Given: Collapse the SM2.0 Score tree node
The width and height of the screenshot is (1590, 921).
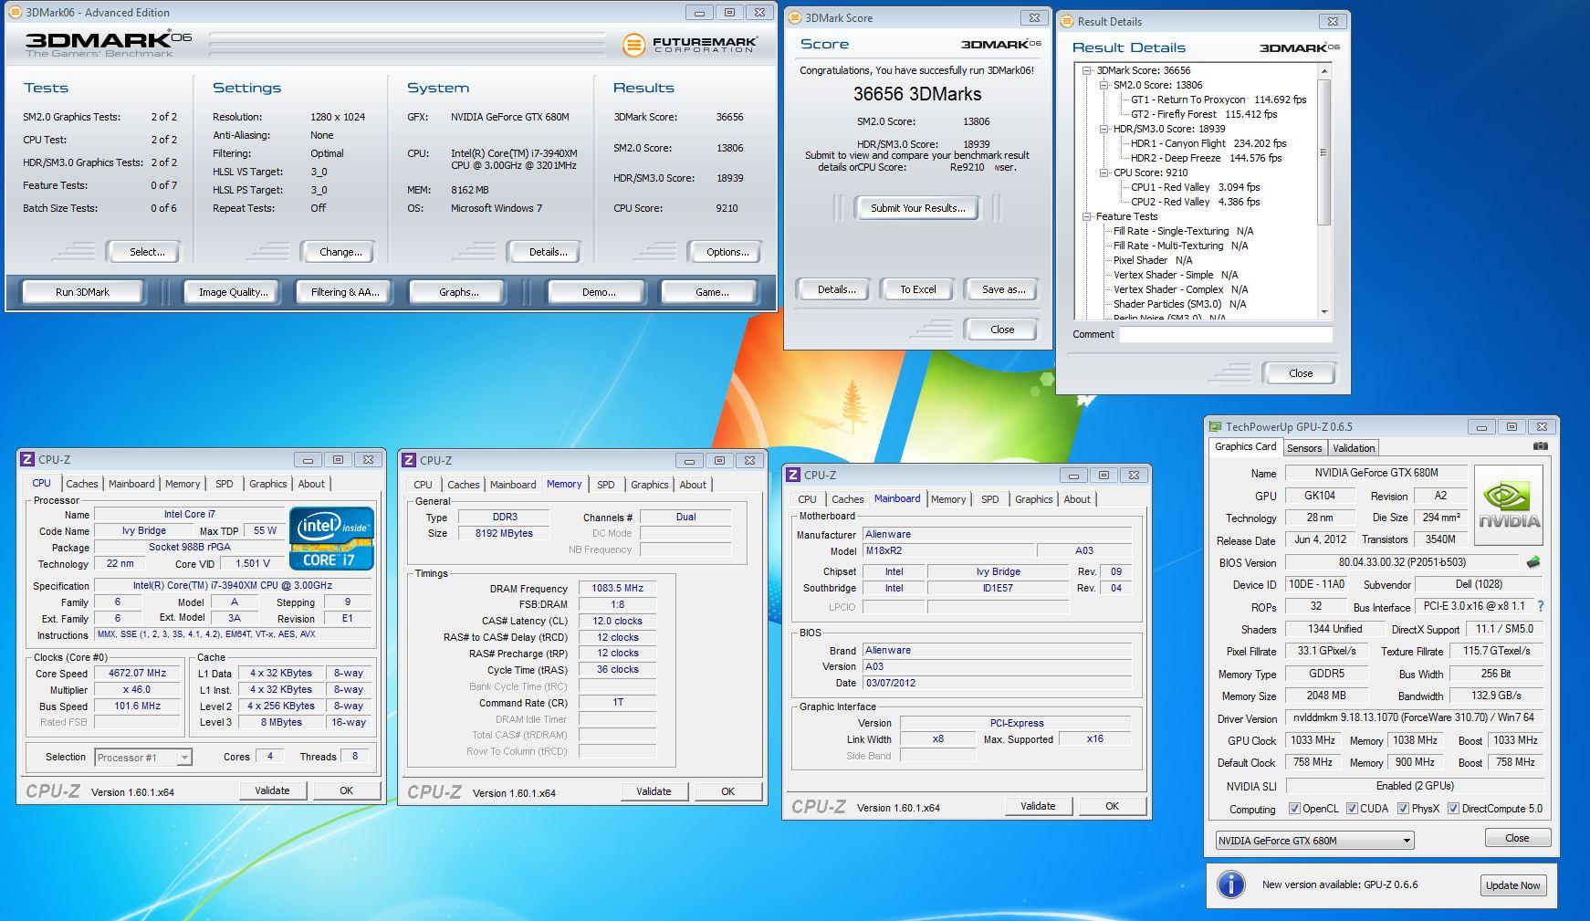Looking at the screenshot, I should click(1104, 85).
